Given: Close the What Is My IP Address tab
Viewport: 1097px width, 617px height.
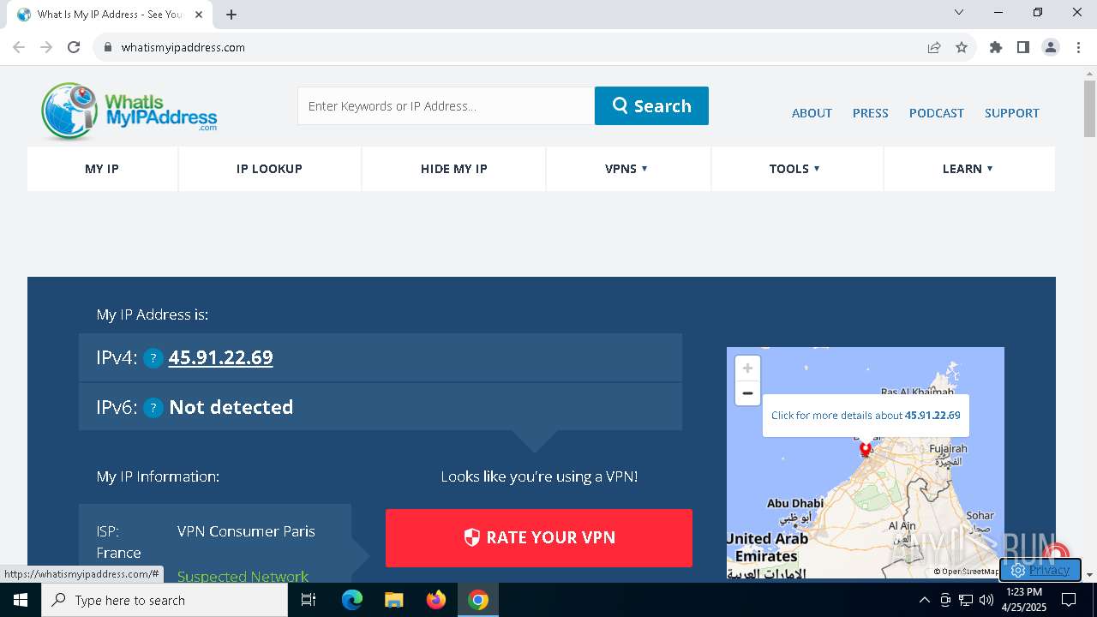Looking at the screenshot, I should (x=199, y=15).
